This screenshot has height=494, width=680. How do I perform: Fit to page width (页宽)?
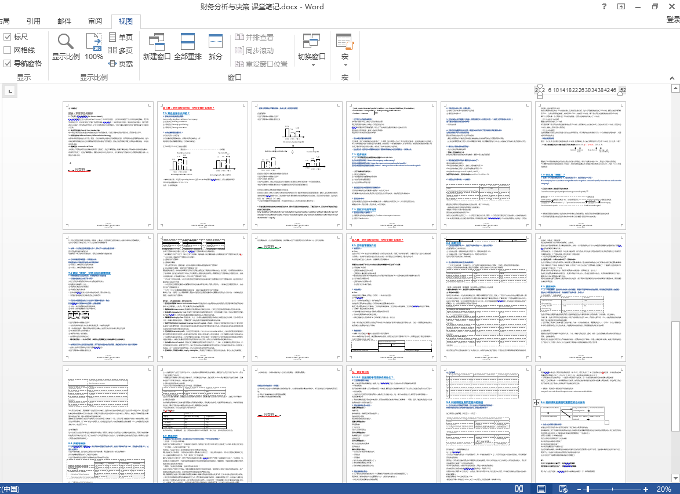[121, 64]
